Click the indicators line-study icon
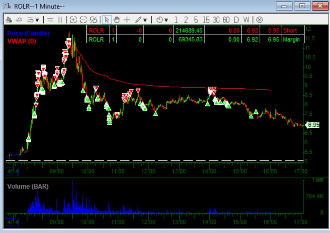This screenshot has height=233, width=330. pyautogui.click(x=19, y=20)
